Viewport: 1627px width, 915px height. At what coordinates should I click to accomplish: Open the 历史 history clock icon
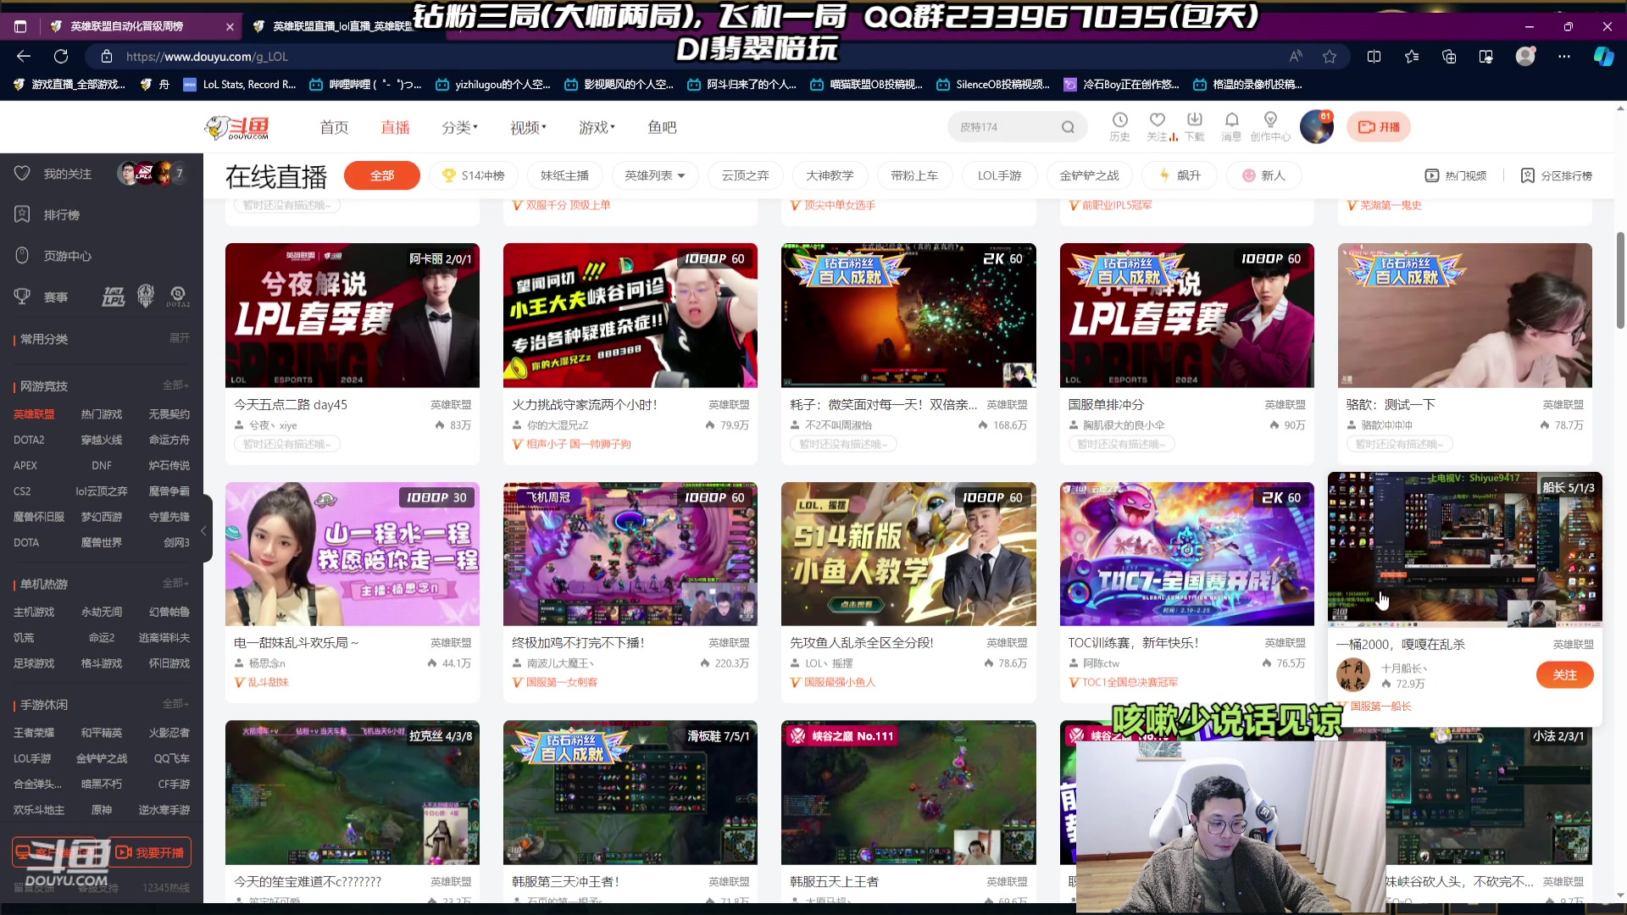[1119, 126]
